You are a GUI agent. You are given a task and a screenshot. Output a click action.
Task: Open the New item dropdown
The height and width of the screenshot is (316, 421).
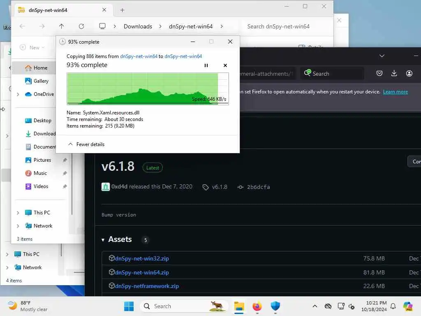pyautogui.click(x=32, y=48)
